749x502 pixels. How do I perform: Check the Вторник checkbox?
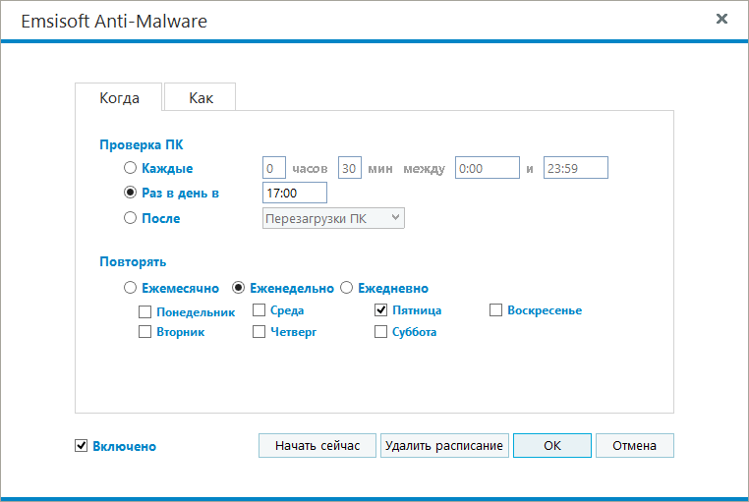click(x=144, y=332)
